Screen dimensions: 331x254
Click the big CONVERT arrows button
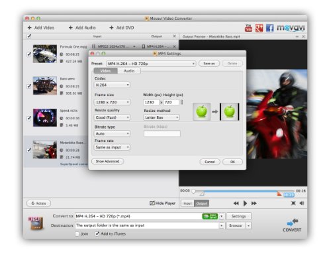click(x=292, y=225)
